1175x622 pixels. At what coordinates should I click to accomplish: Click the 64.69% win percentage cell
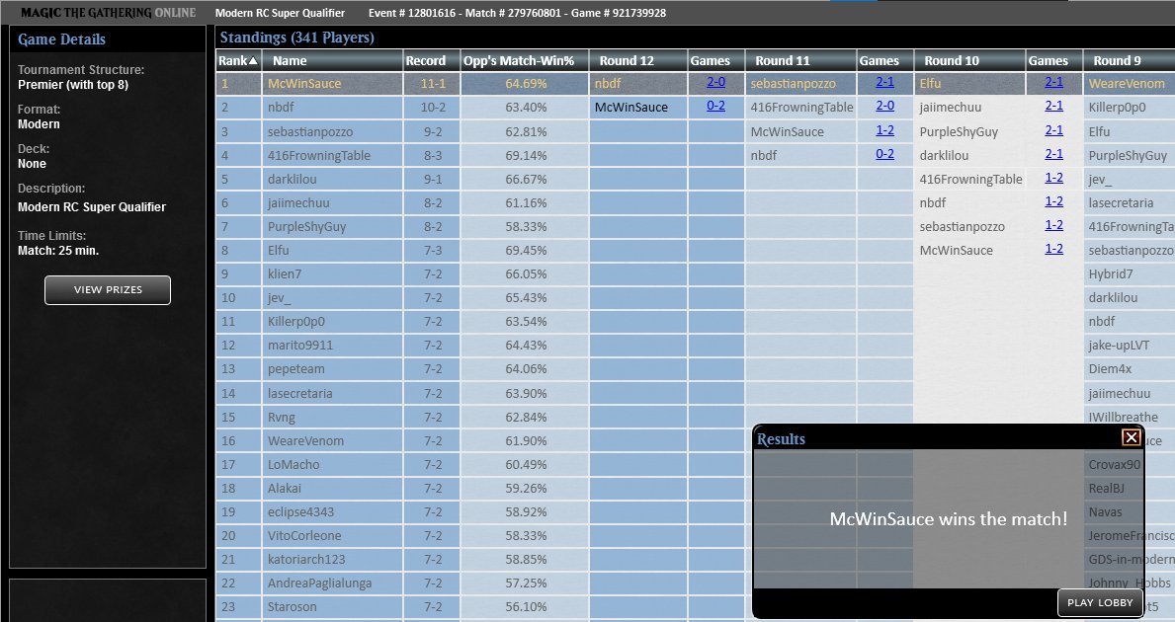(x=526, y=84)
